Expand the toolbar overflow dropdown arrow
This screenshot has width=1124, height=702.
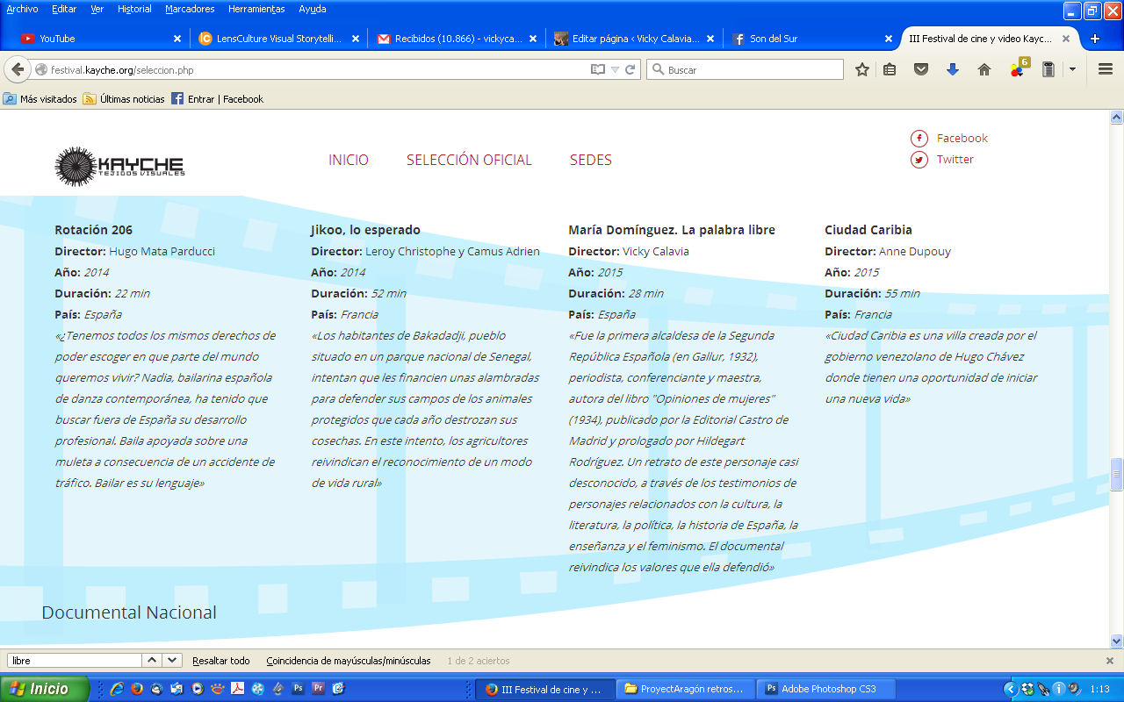coord(1072,69)
